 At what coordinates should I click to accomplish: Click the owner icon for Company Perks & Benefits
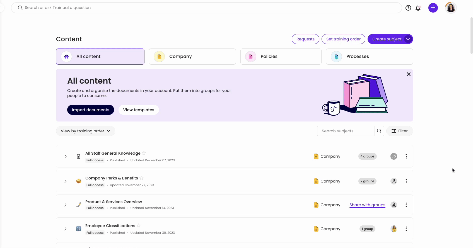pos(394,181)
